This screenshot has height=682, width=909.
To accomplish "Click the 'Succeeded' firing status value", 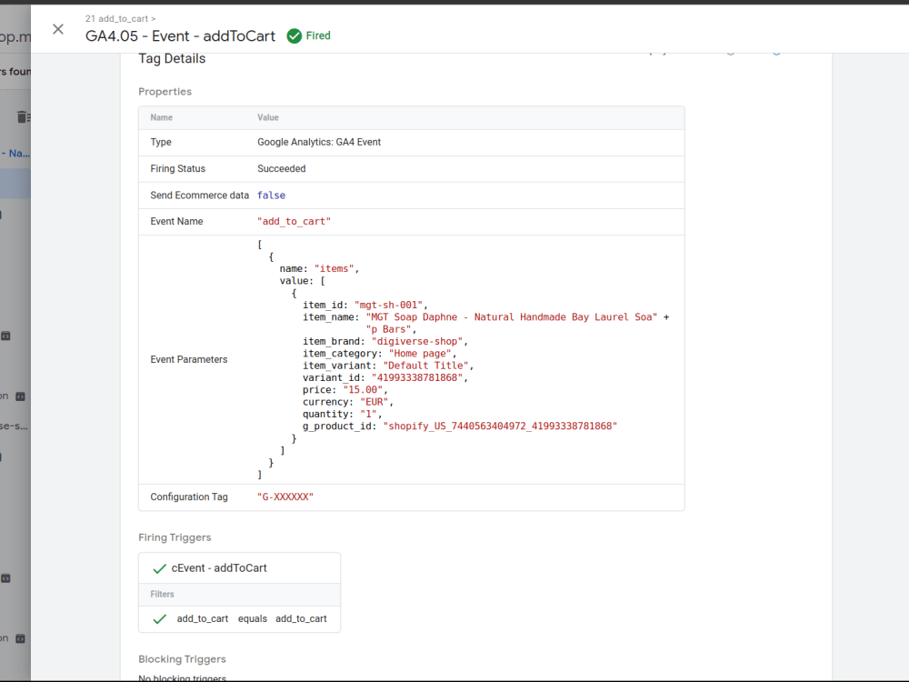I will (x=281, y=169).
